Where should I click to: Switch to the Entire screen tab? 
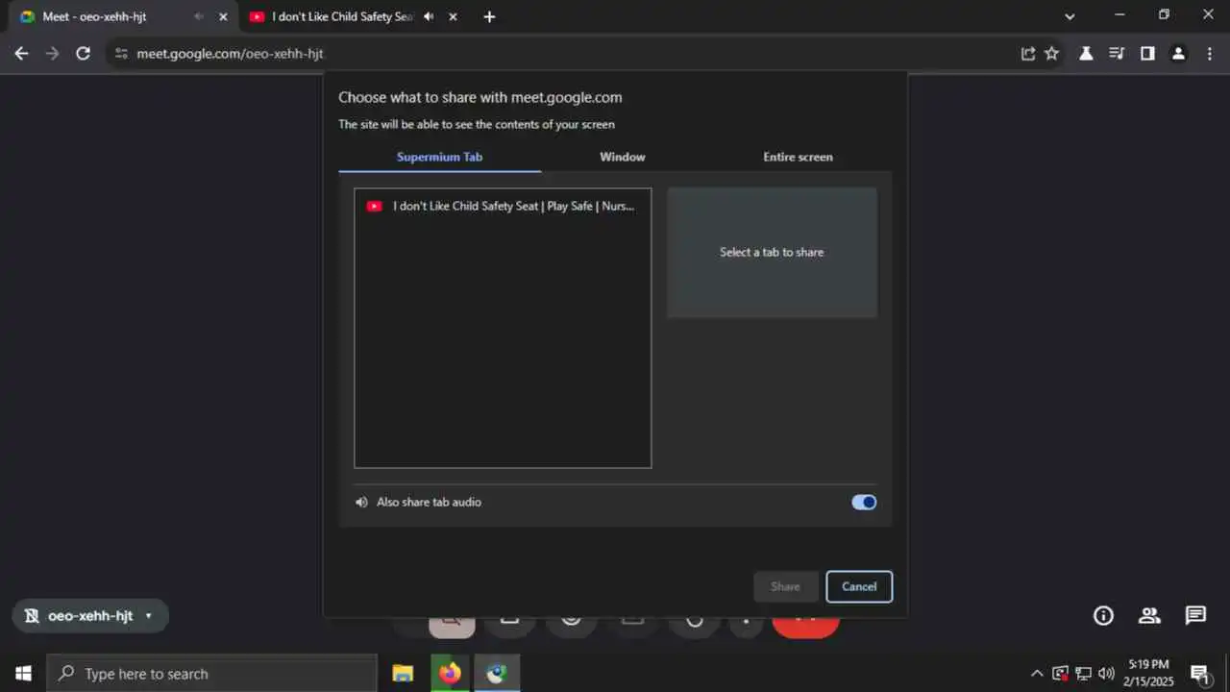799,157
